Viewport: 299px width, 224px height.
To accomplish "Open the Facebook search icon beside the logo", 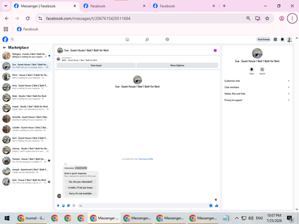I will (12, 39).
